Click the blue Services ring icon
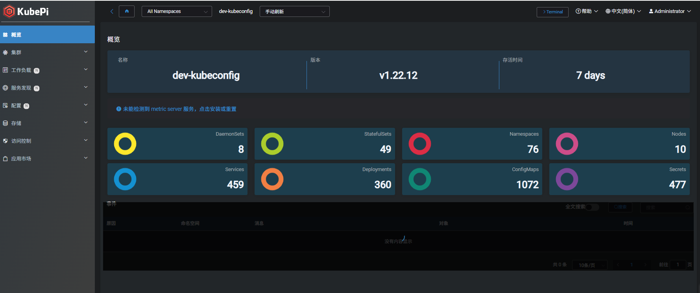The width and height of the screenshot is (700, 293). pos(125,179)
